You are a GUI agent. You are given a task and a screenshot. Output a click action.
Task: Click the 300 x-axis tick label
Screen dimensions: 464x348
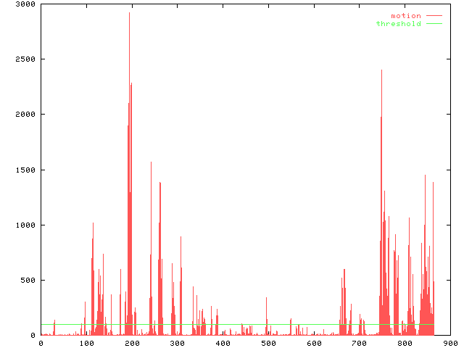tap(178, 343)
